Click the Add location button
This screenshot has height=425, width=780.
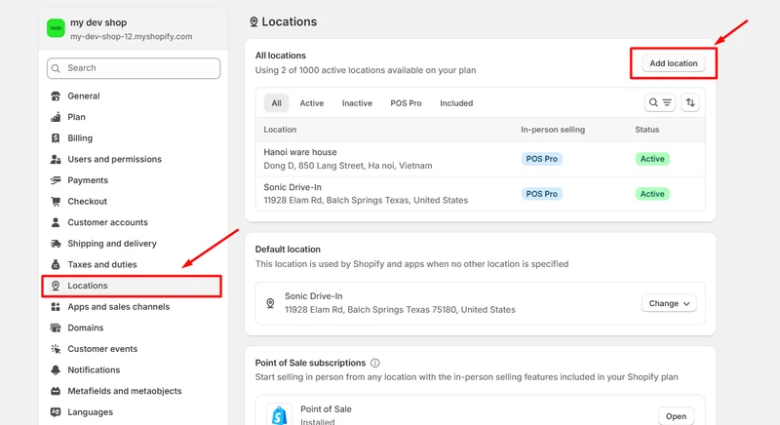click(x=674, y=63)
